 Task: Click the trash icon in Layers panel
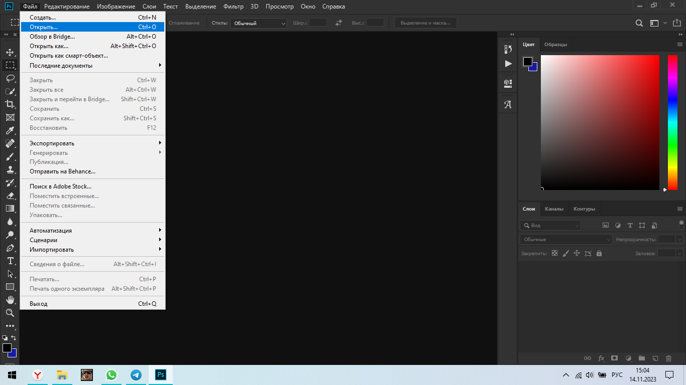coord(668,358)
